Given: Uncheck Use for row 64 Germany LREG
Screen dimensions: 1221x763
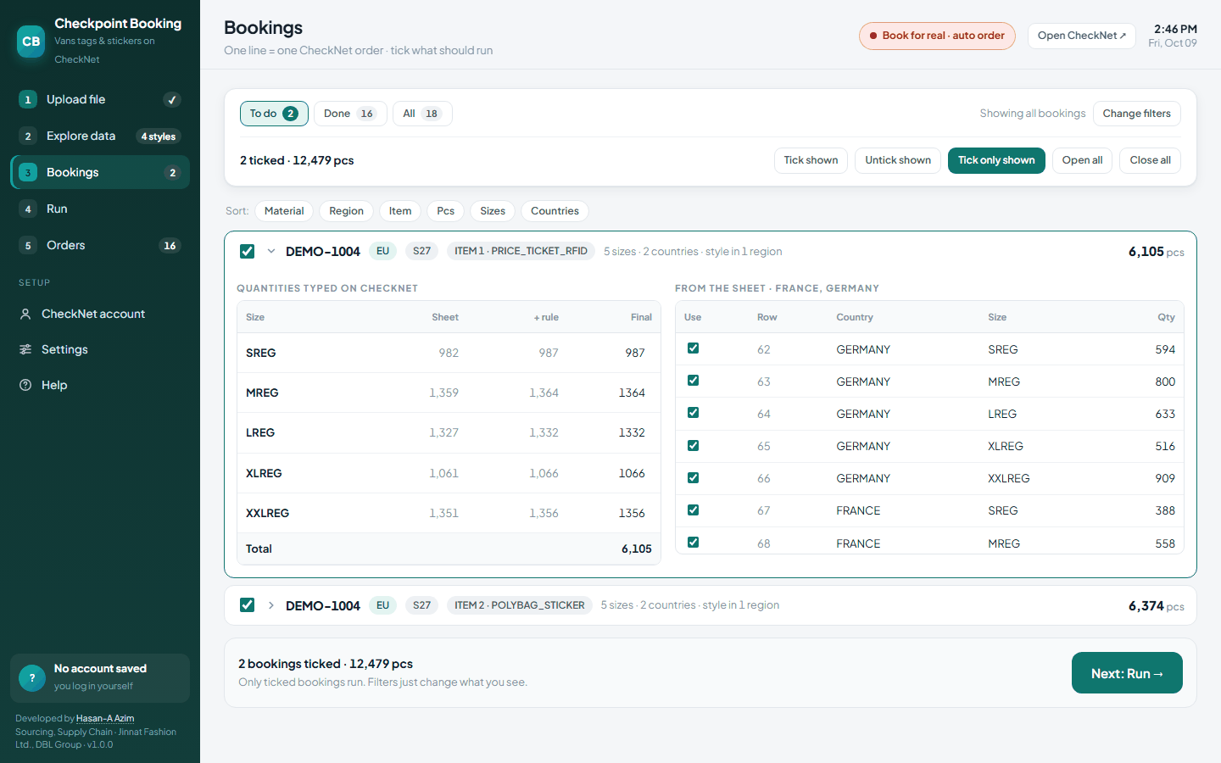Looking at the screenshot, I should point(693,413).
